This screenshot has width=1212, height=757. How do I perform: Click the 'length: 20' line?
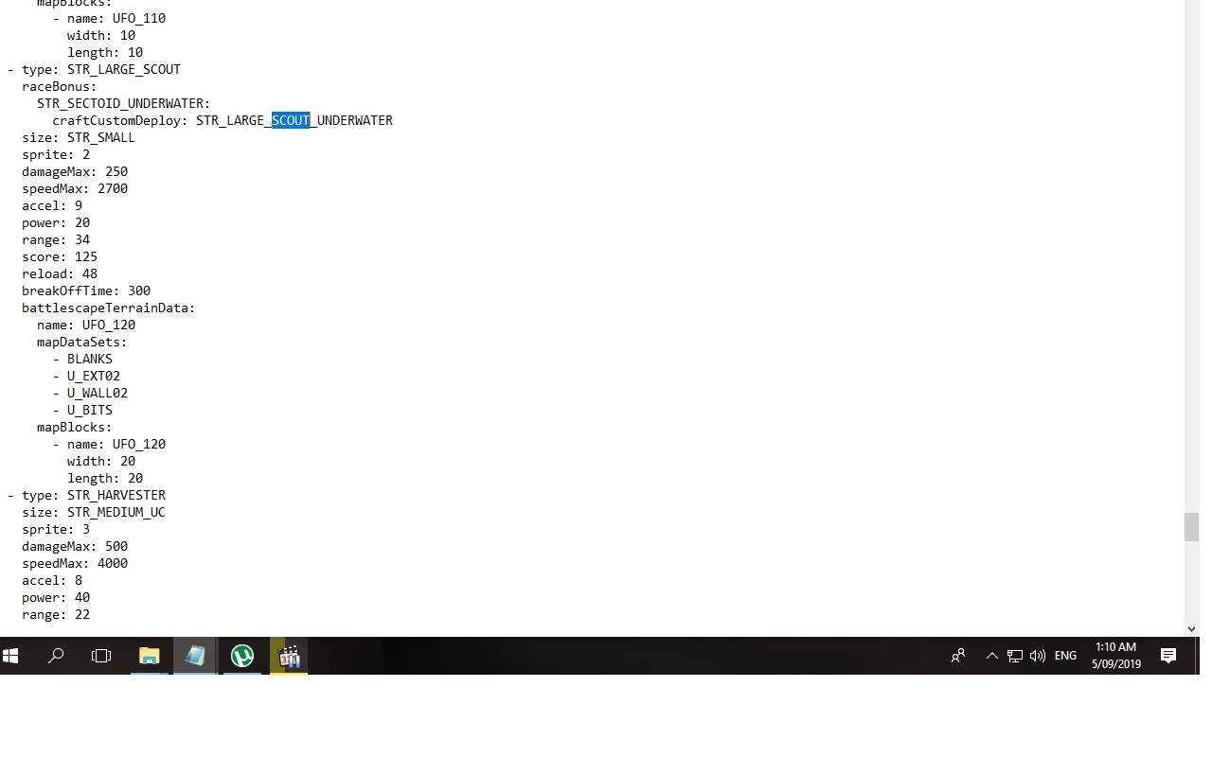tap(105, 478)
